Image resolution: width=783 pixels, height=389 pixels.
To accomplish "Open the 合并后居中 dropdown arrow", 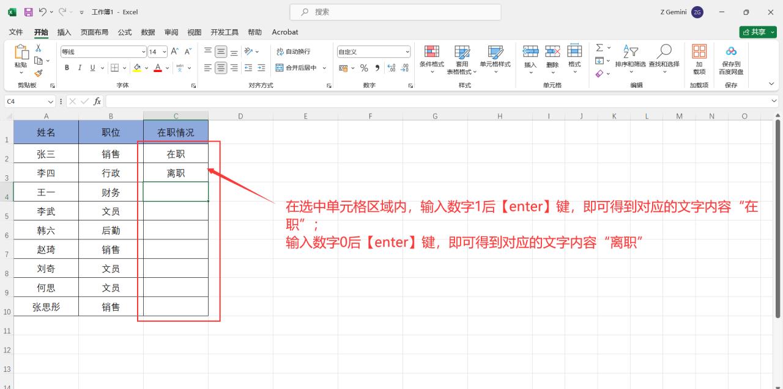I will click(324, 68).
